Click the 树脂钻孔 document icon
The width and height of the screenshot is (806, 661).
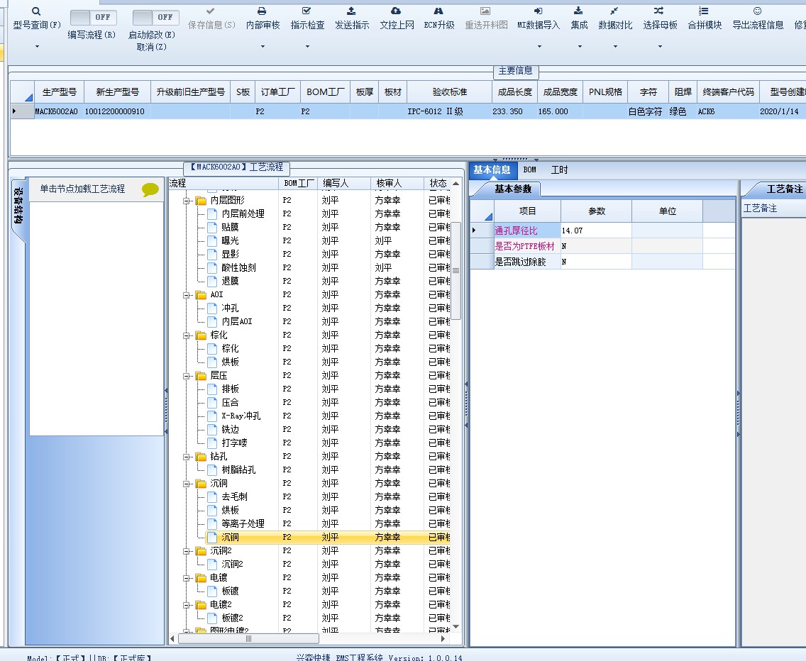point(212,470)
